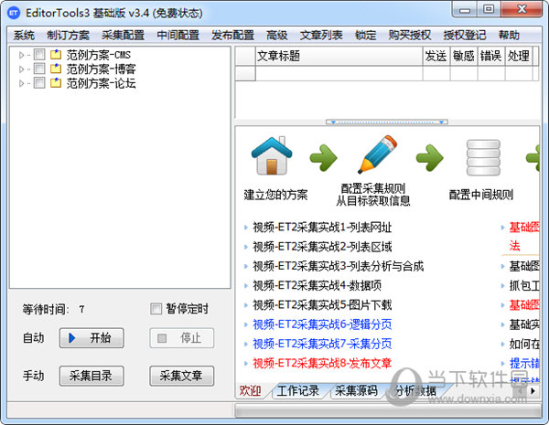The width and height of the screenshot is (549, 425).
Task: Open link 视频-ET2采集实战1-列表网址
Action: pyautogui.click(x=322, y=228)
